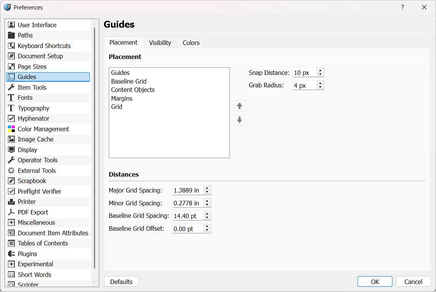Click the move-up arrow button
The height and width of the screenshot is (292, 436).
[x=239, y=106]
